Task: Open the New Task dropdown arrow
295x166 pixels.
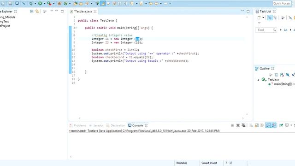Action: (263, 18)
